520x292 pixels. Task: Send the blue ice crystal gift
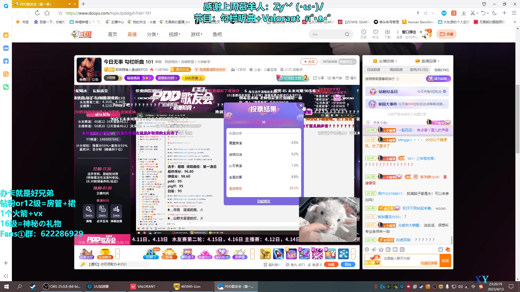pos(343,254)
